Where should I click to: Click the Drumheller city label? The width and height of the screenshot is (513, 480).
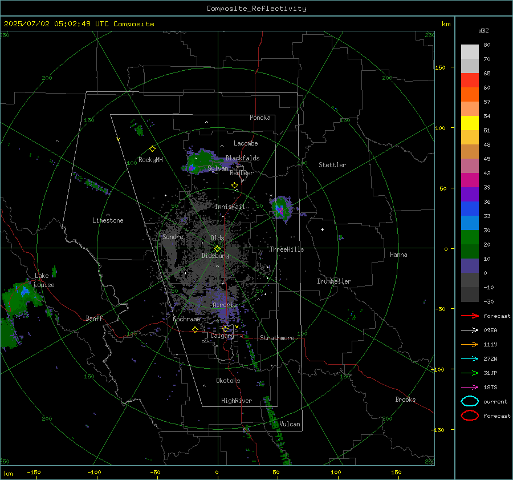[334, 281]
